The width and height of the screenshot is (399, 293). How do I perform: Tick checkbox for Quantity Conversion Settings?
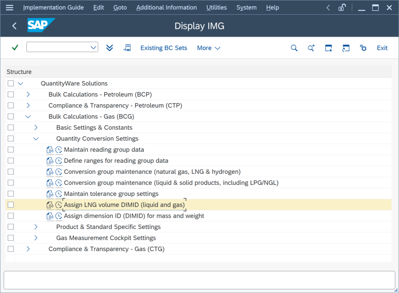click(11, 139)
